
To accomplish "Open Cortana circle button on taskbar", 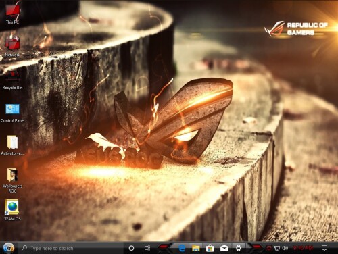I will [131, 248].
